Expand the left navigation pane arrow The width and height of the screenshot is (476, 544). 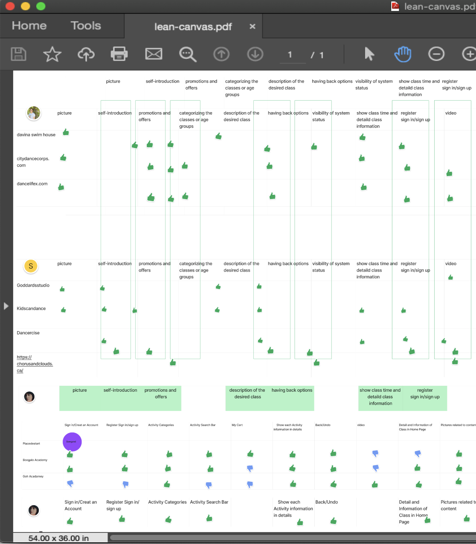(x=6, y=306)
